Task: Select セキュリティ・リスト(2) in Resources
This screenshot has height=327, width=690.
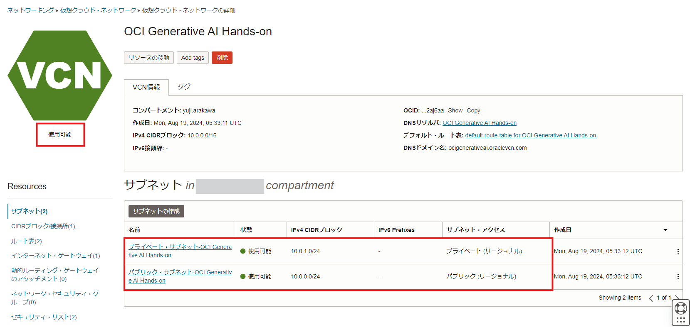Action: 44,317
